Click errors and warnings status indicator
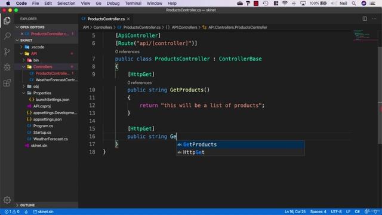The width and height of the screenshot is (382, 215). click(x=12, y=211)
